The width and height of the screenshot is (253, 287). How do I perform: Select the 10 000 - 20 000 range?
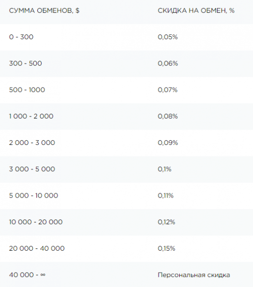click(x=36, y=222)
